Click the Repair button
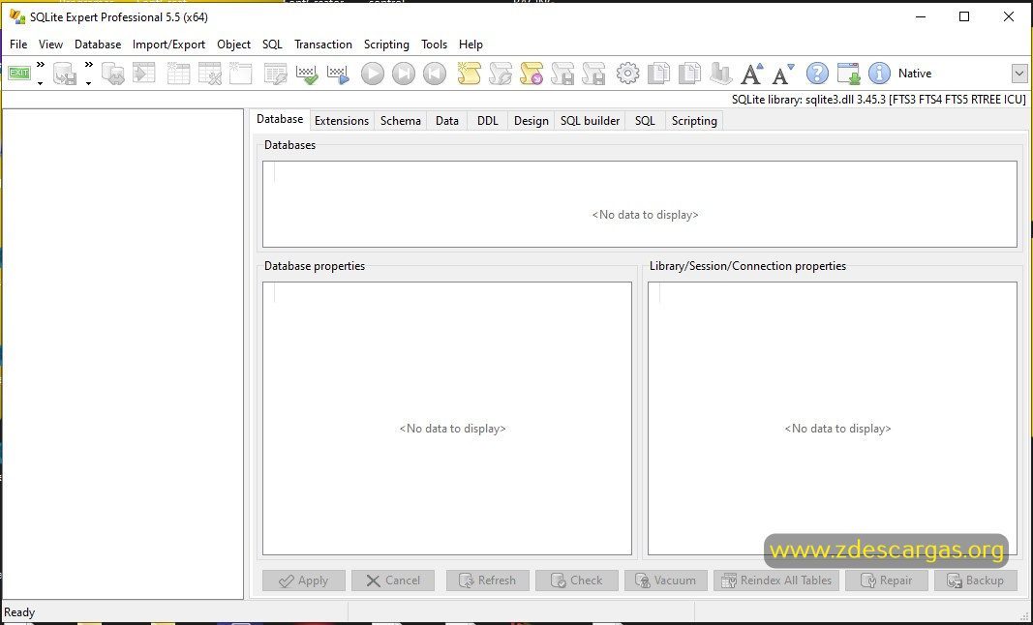The image size is (1033, 625). point(887,580)
